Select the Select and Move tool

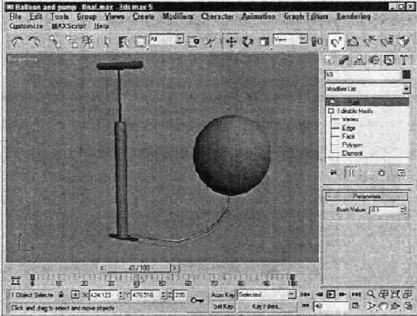tap(231, 42)
